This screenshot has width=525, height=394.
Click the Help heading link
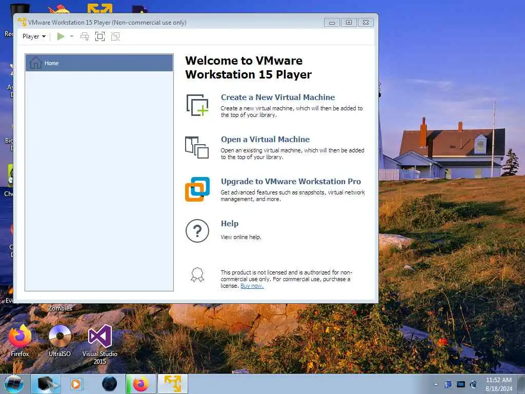(x=230, y=224)
